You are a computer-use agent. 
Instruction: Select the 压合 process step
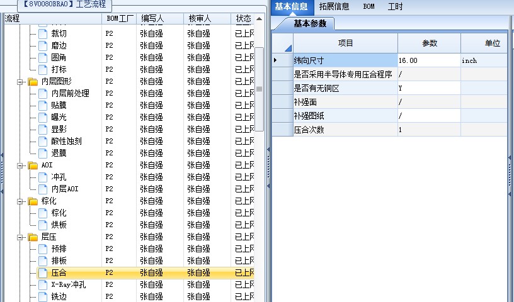pyautogui.click(x=59, y=273)
